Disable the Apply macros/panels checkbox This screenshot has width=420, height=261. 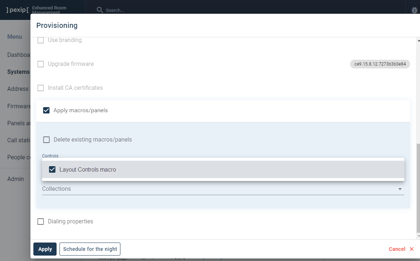pyautogui.click(x=46, y=110)
